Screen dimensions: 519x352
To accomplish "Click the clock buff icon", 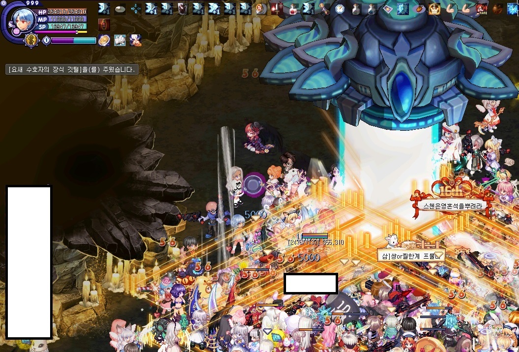I will point(340,9).
